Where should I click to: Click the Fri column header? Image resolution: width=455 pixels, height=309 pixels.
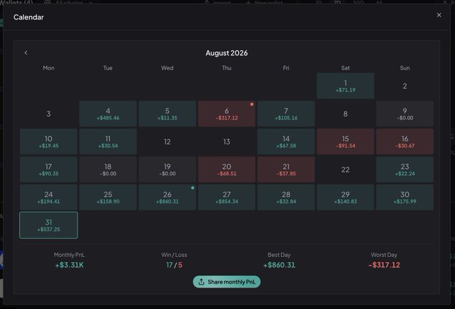tap(286, 68)
